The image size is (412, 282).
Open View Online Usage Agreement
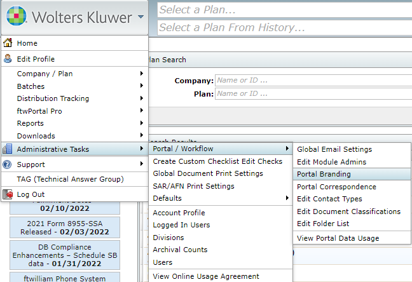221,276
